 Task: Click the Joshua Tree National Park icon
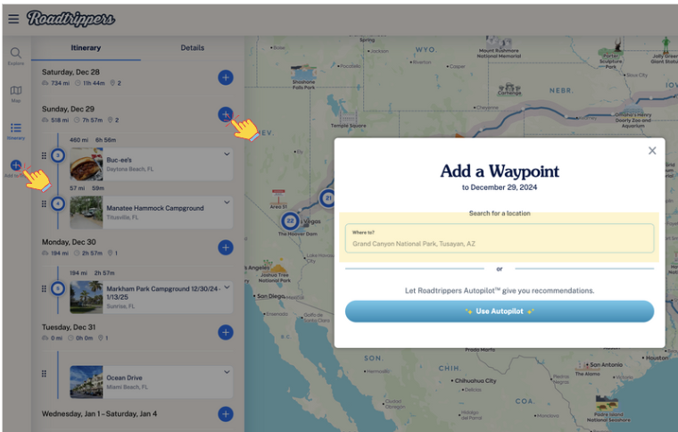tap(275, 265)
